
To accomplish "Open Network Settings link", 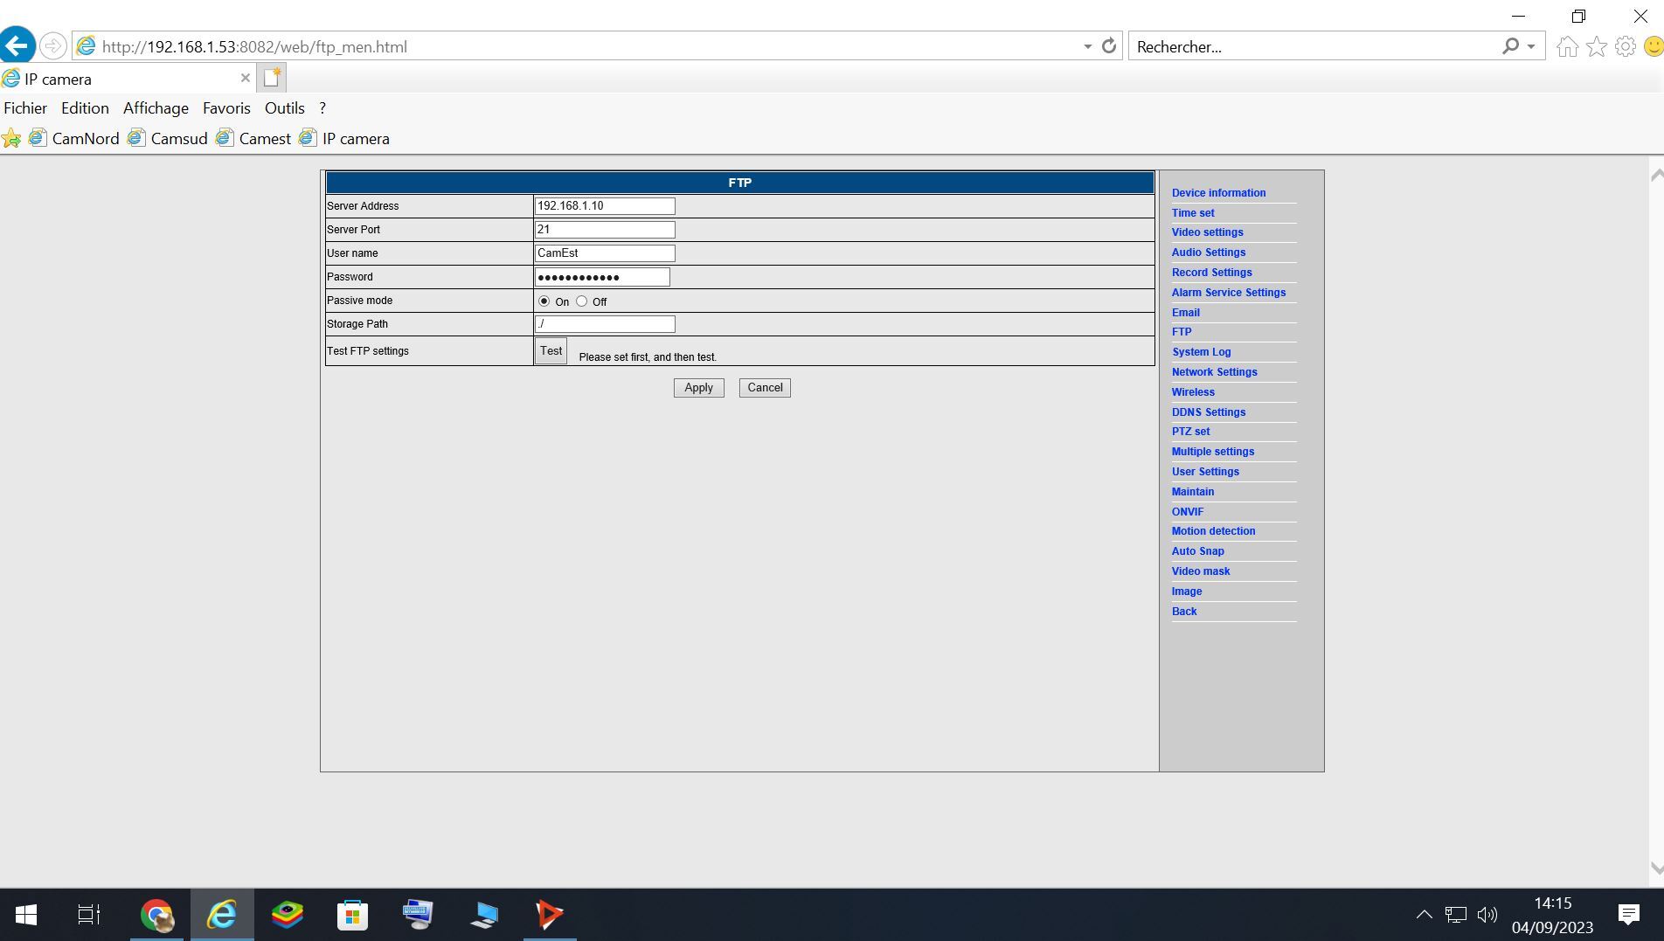I will 1214,372.
